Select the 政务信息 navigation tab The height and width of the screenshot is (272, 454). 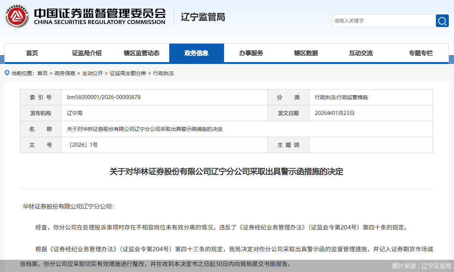pyautogui.click(x=197, y=53)
